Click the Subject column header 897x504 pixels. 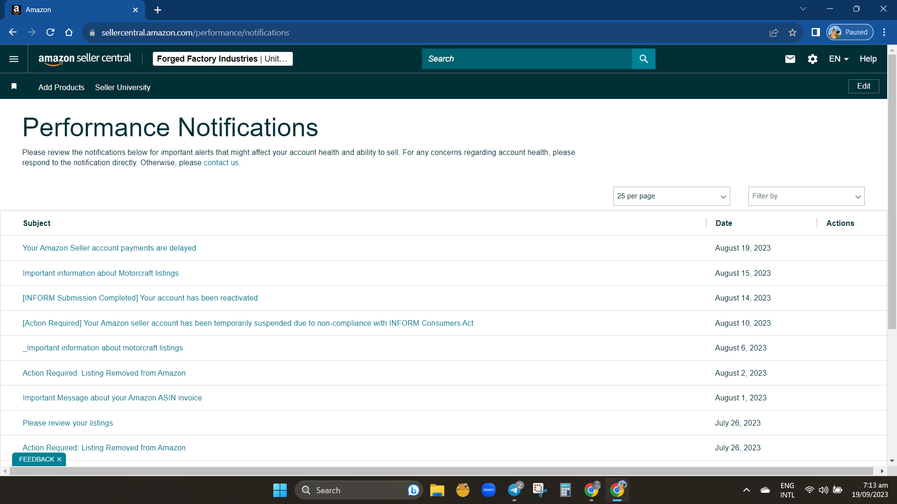click(x=36, y=223)
